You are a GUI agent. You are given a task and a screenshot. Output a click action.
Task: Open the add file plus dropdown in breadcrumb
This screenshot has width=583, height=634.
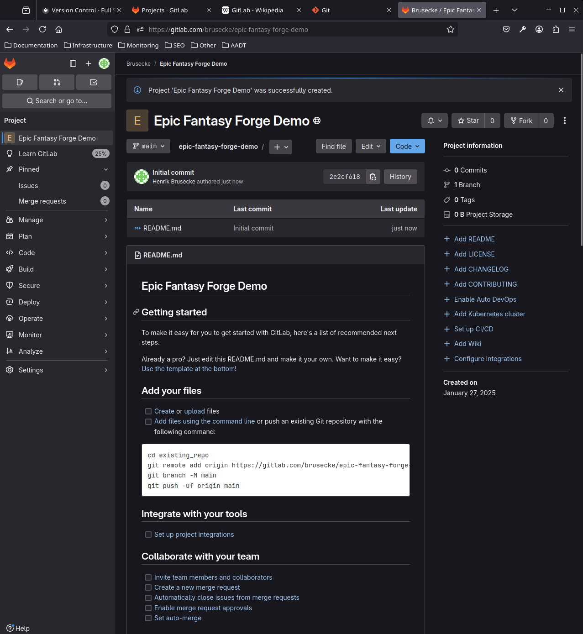click(x=281, y=147)
